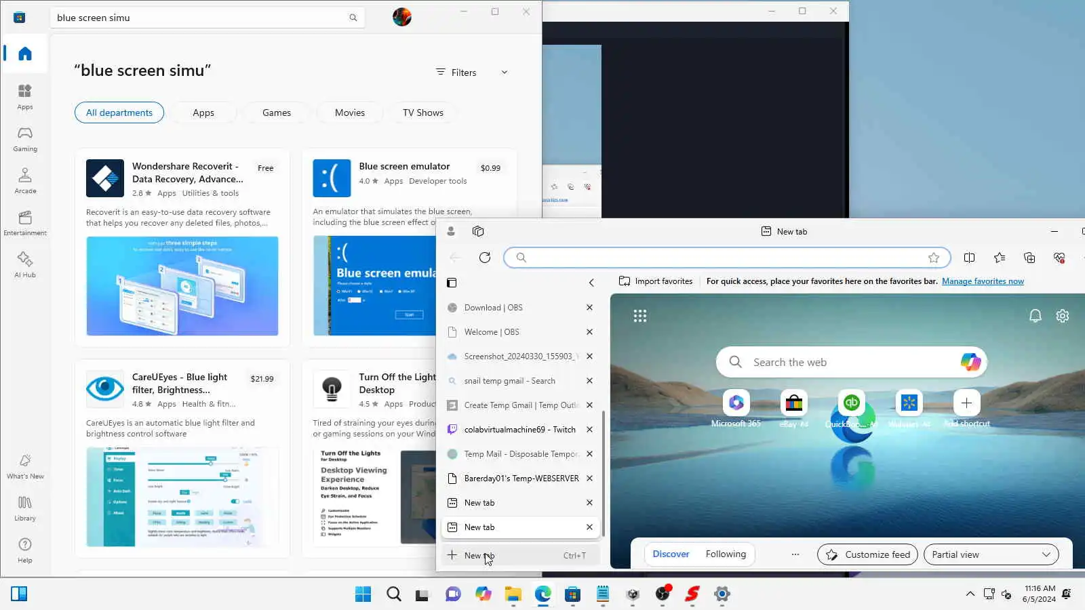Screen dimensions: 1085x610
Task: Open the Microsoft 365 shortcut tile
Action: pos(736,409)
